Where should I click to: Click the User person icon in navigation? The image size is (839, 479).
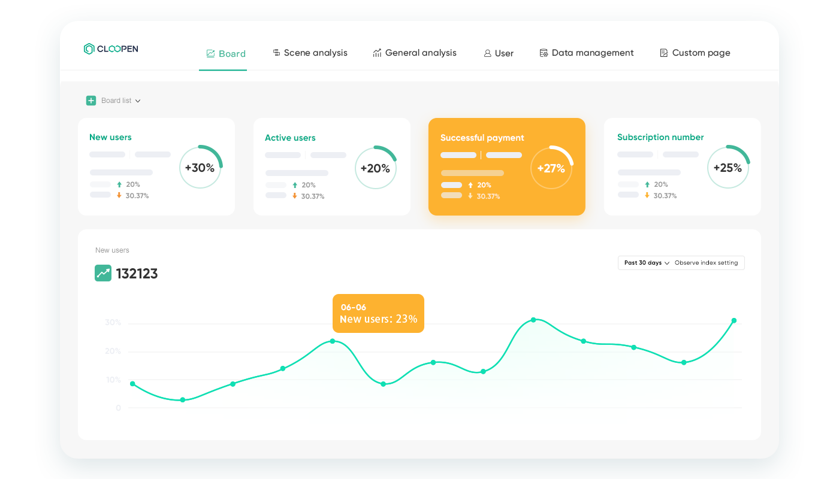click(487, 53)
